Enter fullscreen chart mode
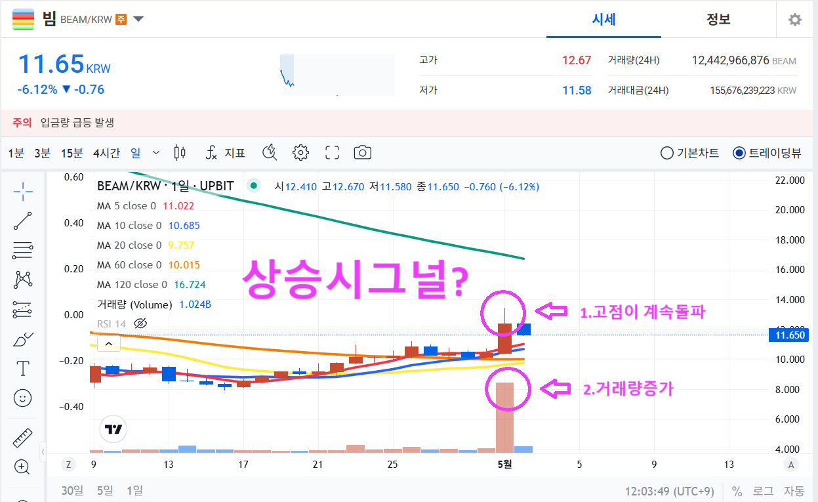Image resolution: width=818 pixels, height=502 pixels. click(x=331, y=152)
